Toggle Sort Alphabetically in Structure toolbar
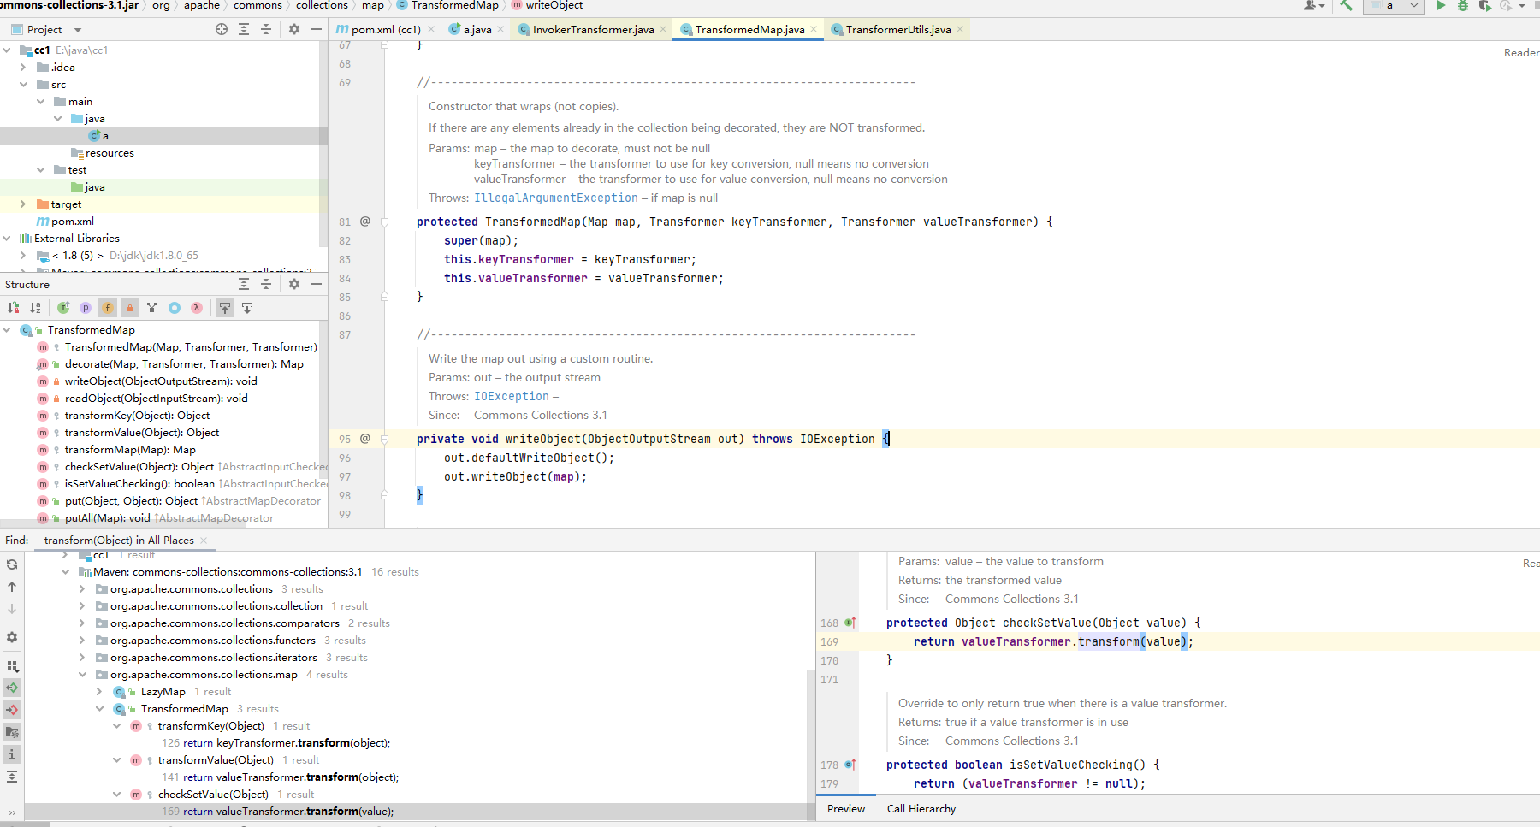Viewport: 1540px width, 827px height. pyautogui.click(x=35, y=308)
